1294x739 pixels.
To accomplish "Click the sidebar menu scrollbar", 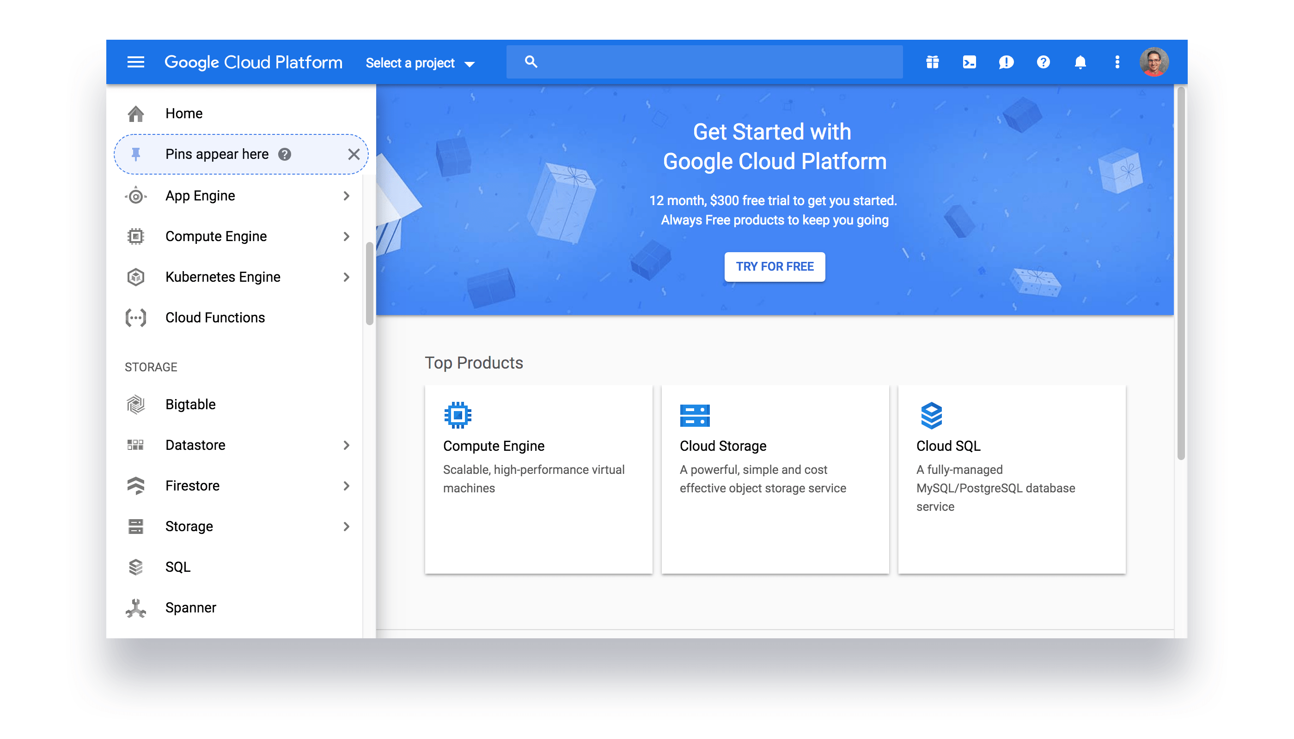I will click(369, 283).
